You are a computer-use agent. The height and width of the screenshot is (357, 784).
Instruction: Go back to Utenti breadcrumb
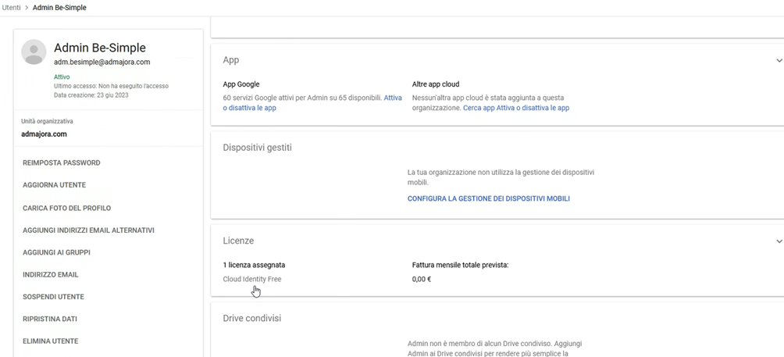(12, 8)
